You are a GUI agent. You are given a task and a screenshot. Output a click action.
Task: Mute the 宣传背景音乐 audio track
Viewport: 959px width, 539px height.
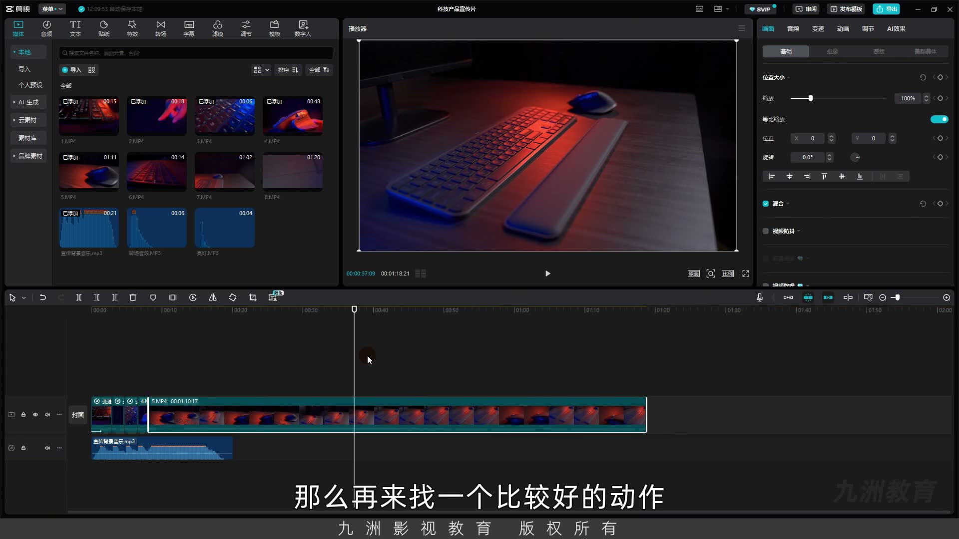47,448
